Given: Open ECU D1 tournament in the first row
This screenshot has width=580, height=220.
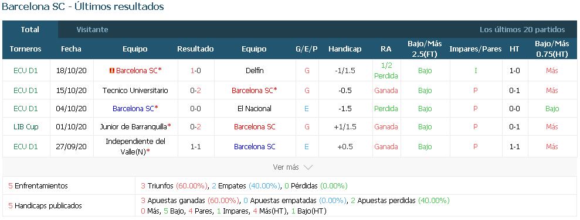Looking at the screenshot, I should (26, 70).
